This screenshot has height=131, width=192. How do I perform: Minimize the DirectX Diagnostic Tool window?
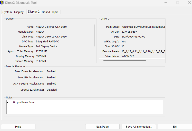[x=166, y=3]
